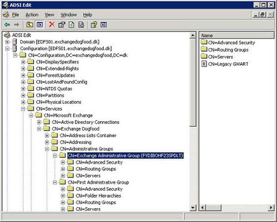Collapse CN=Services

(23, 109)
